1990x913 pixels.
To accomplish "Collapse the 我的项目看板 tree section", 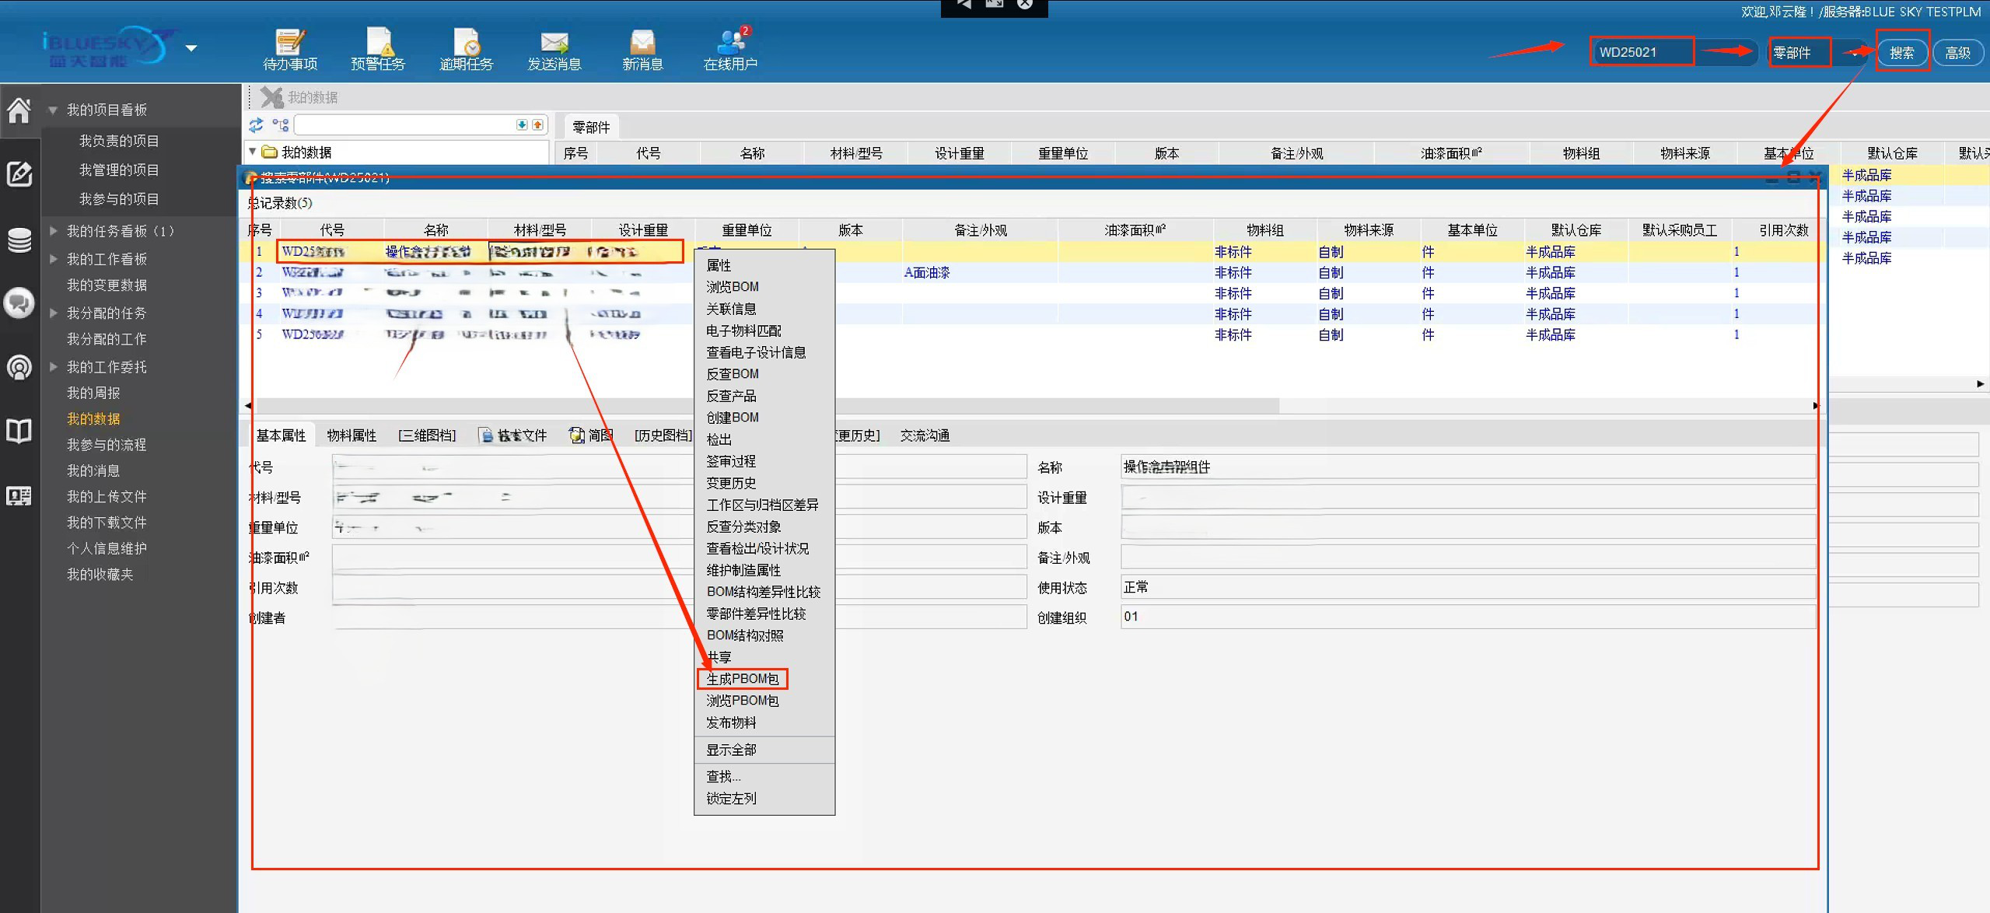I will click(x=53, y=110).
